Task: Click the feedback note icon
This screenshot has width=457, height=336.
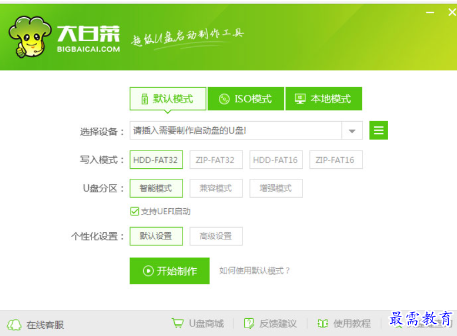Action: (x=249, y=323)
